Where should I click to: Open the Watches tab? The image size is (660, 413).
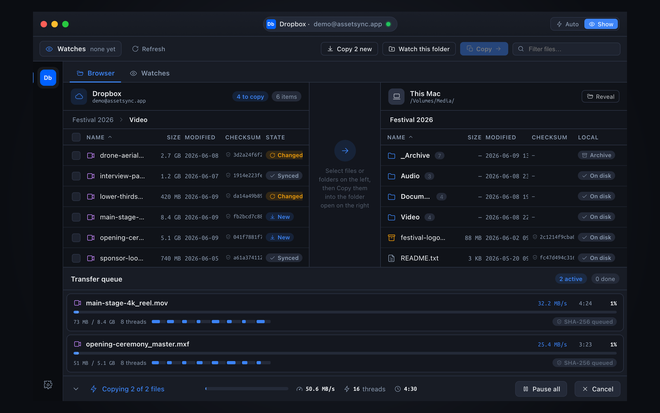[150, 73]
